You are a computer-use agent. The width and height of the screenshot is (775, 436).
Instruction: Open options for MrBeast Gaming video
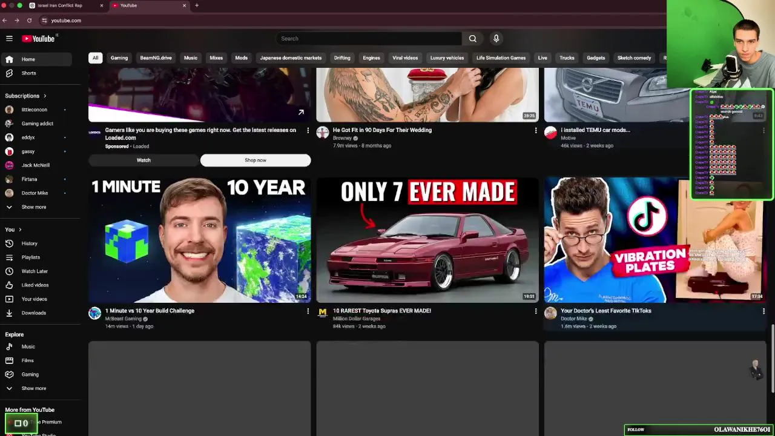[x=308, y=311]
